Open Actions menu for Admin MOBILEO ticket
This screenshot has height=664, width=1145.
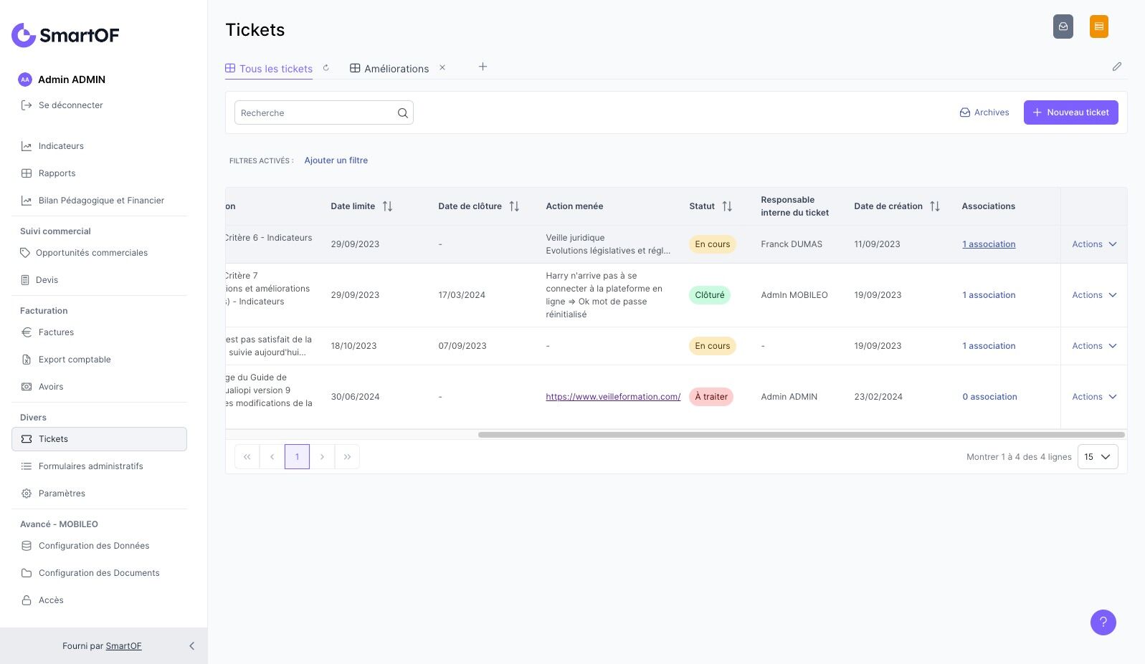click(1094, 295)
